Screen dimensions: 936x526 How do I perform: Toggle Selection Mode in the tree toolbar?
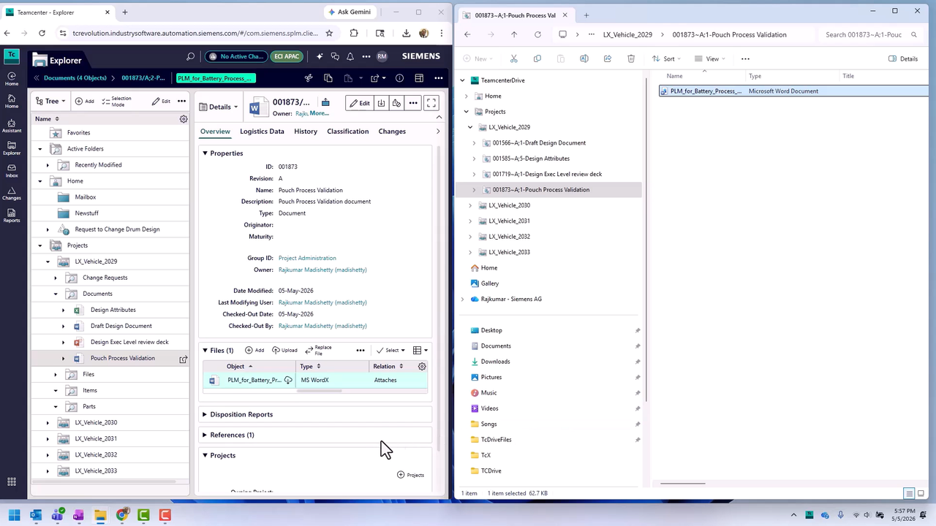[x=117, y=101]
